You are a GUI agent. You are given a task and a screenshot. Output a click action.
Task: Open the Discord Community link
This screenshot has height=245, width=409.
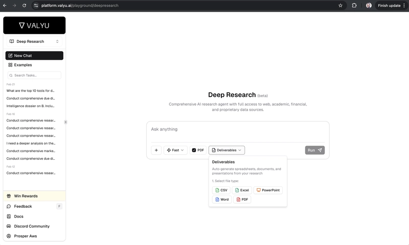(x=34, y=226)
